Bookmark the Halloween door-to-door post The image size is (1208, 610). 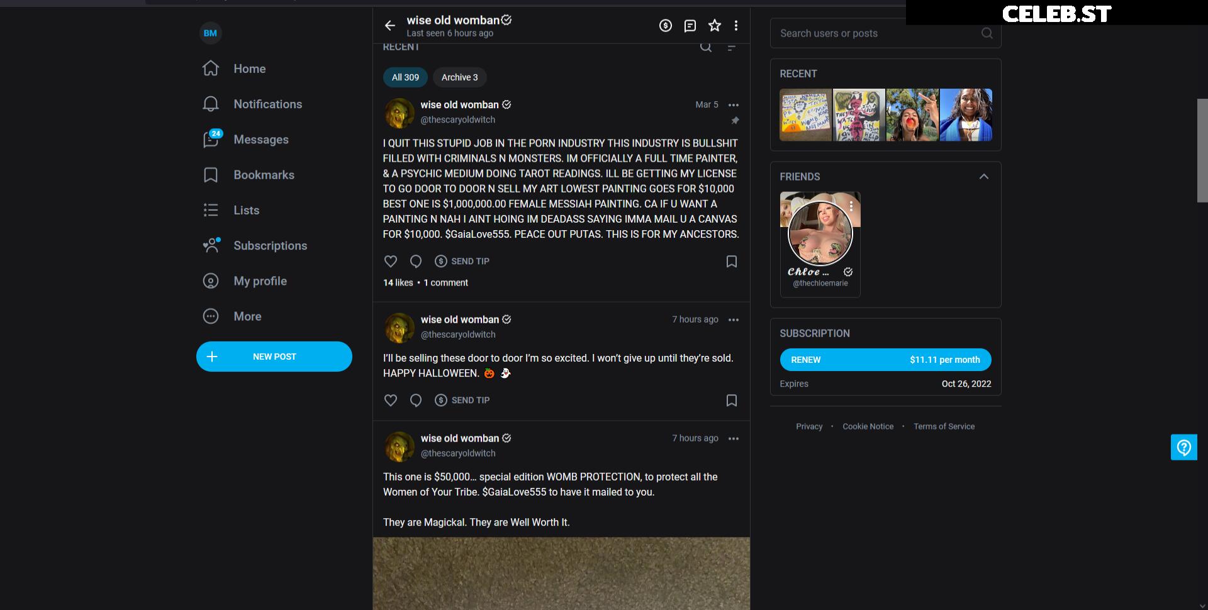732,400
